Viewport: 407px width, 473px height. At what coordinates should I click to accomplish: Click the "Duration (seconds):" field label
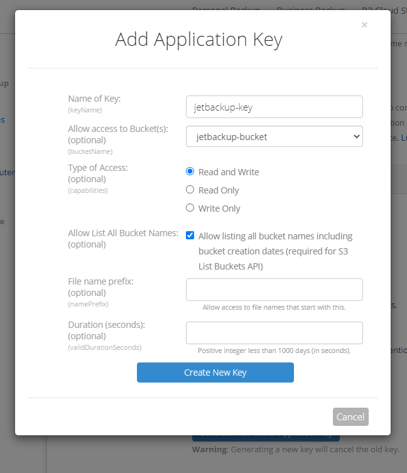pyautogui.click(x=107, y=325)
